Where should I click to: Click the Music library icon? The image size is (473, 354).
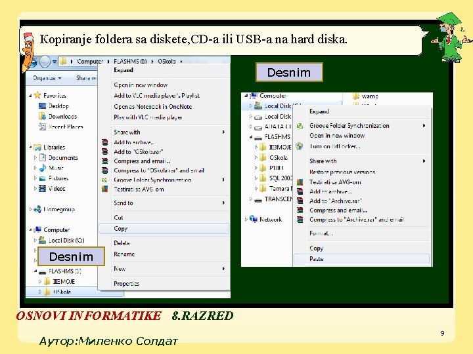(x=43, y=168)
